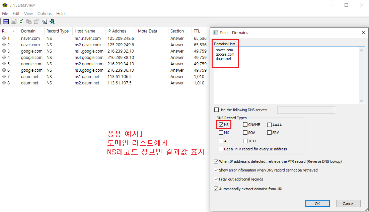Open the File menu
This screenshot has width=369, height=212.
click(5, 14)
